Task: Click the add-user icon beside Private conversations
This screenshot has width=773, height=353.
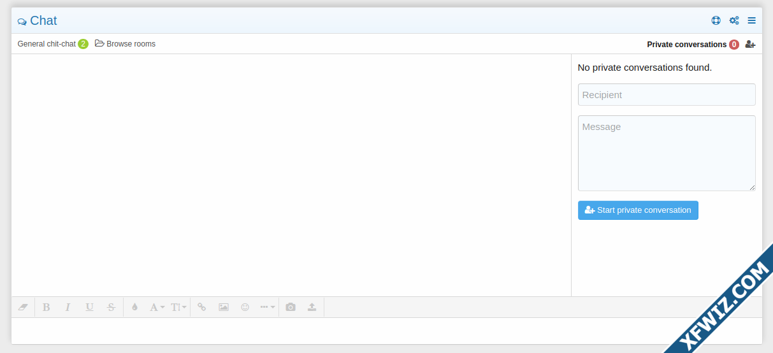Action: point(750,45)
